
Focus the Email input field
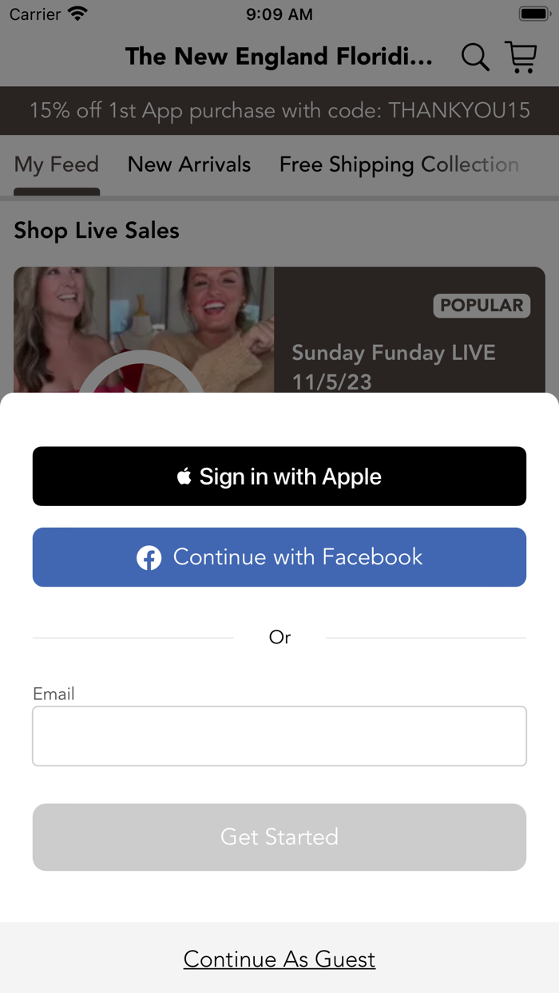279,736
